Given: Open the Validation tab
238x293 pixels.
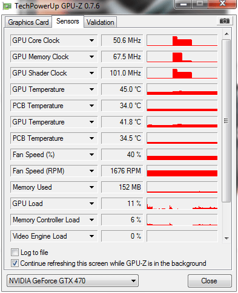Looking at the screenshot, I should coord(101,22).
